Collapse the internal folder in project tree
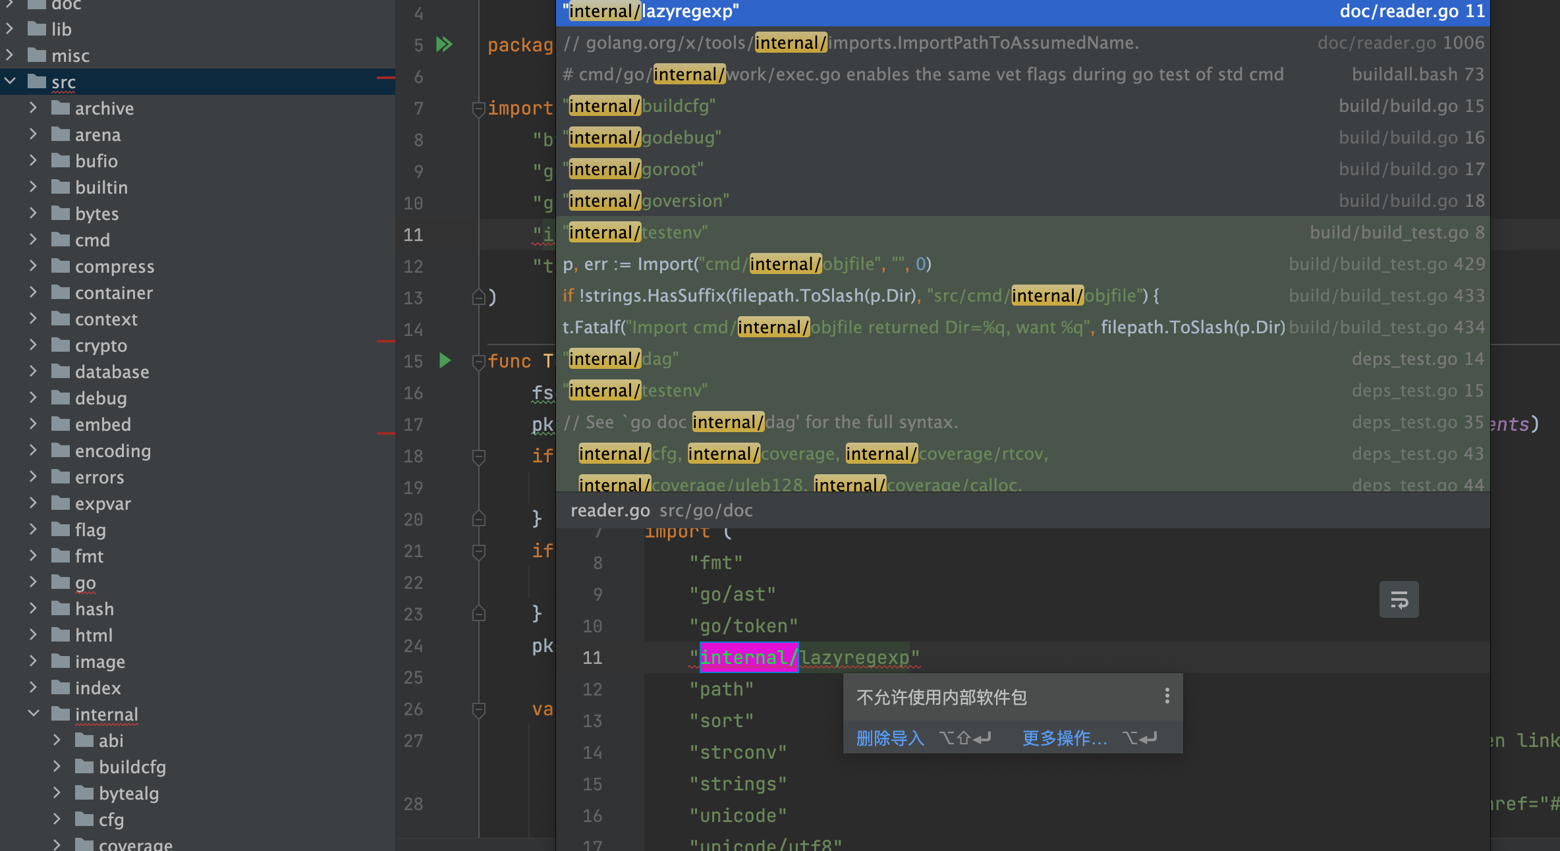The height and width of the screenshot is (851, 1560). pos(34,714)
